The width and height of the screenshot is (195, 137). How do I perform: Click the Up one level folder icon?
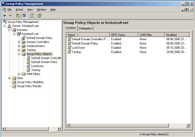point(18,15)
